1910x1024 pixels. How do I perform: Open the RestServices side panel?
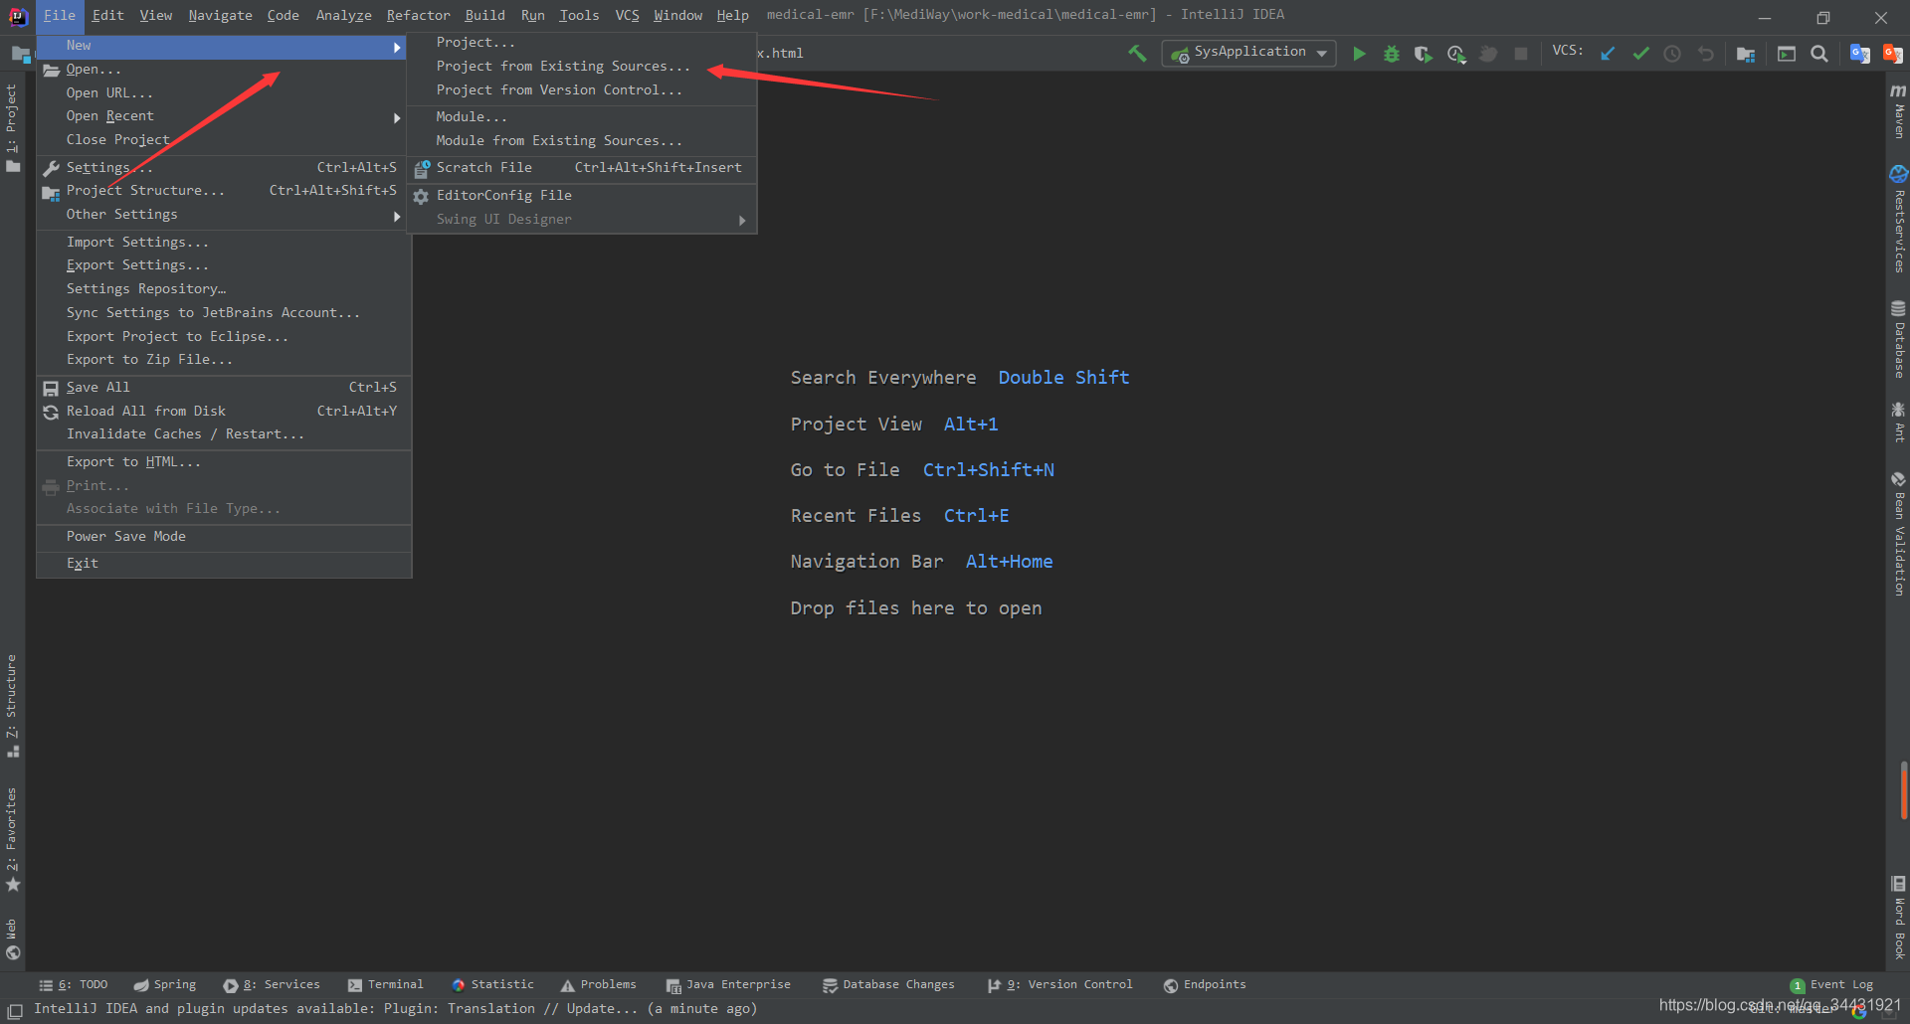tap(1898, 220)
